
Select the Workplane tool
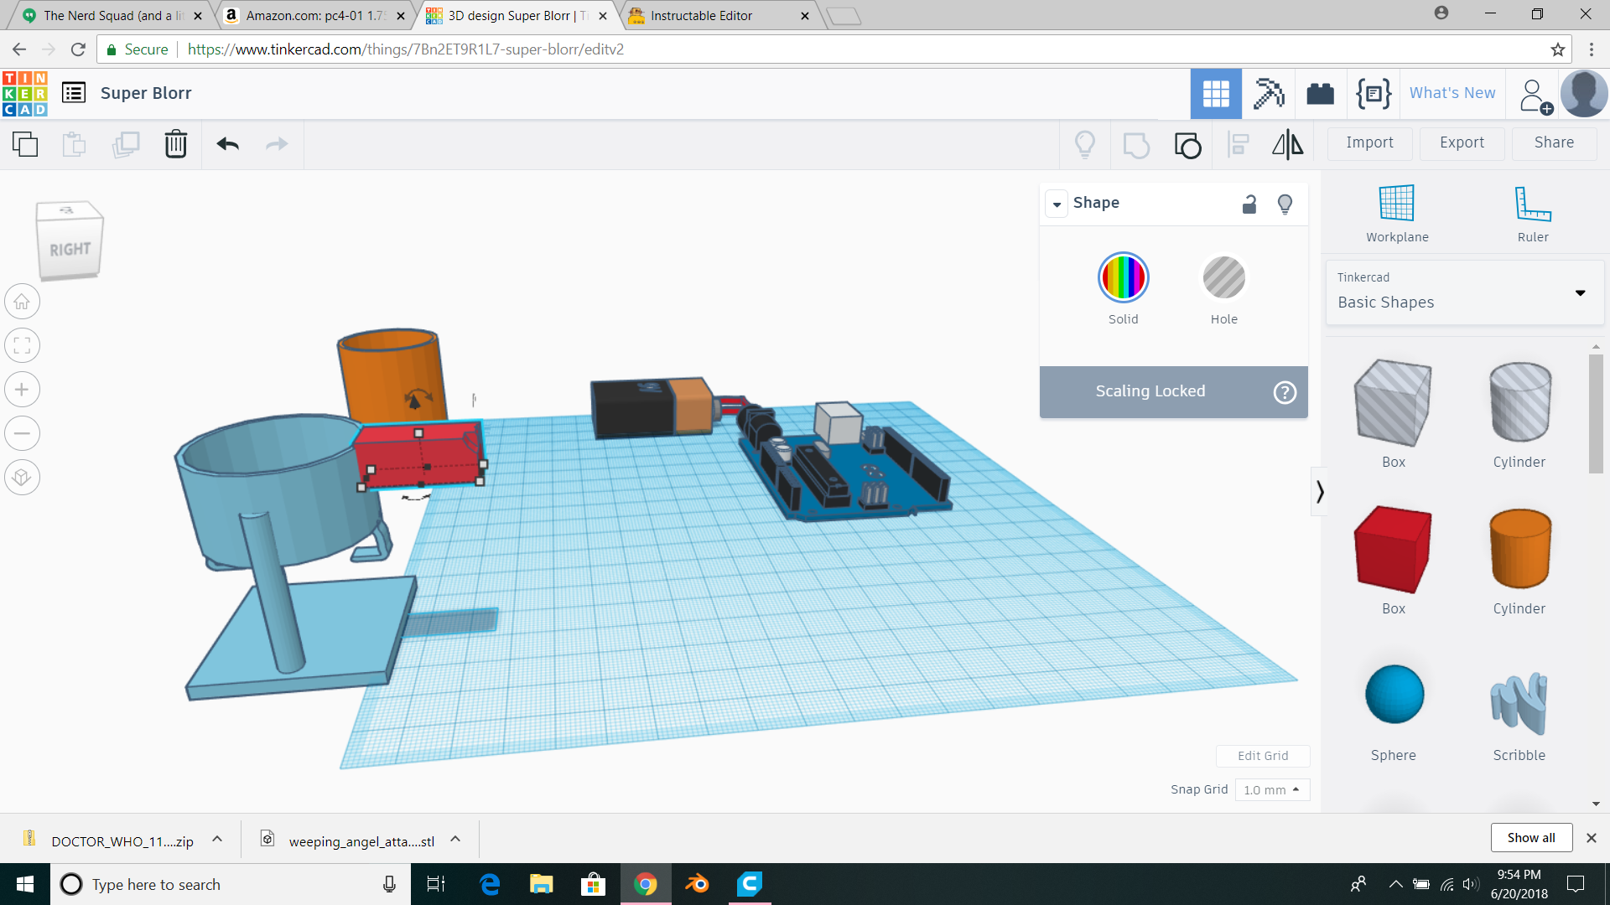click(x=1397, y=214)
